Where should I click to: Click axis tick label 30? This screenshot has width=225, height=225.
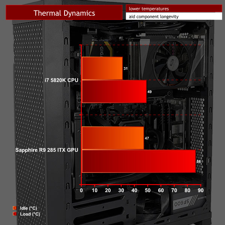(x=121, y=190)
